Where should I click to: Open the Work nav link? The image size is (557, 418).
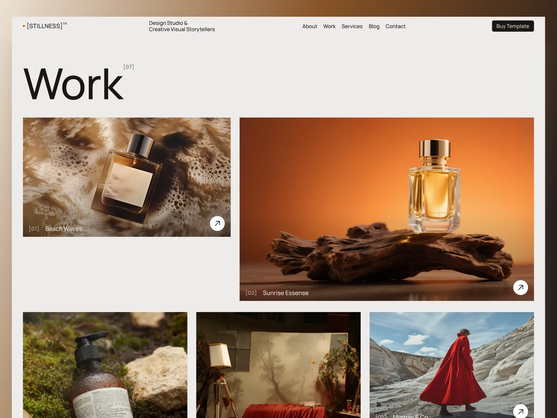click(x=329, y=26)
